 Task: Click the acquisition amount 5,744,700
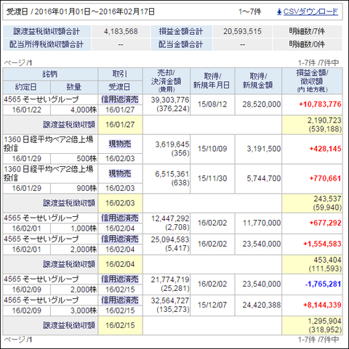264,178
